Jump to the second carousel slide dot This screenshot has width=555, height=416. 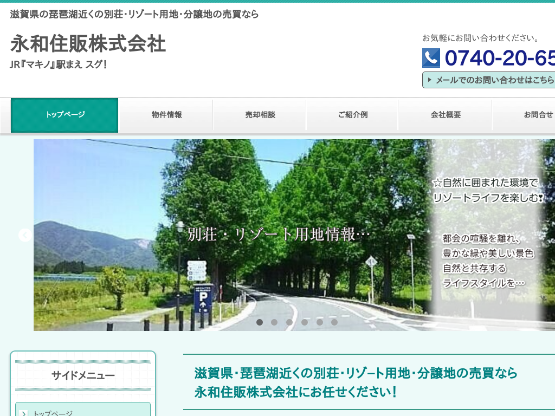274,322
